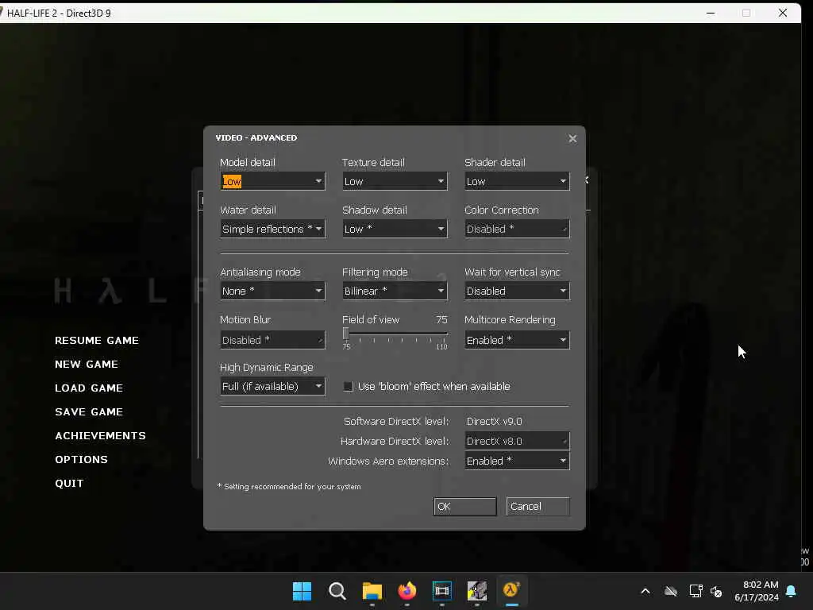Open the Windows Aero extensions dropdown
813x610 pixels.
click(517, 461)
